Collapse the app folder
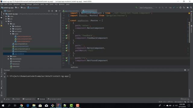 (8, 24)
